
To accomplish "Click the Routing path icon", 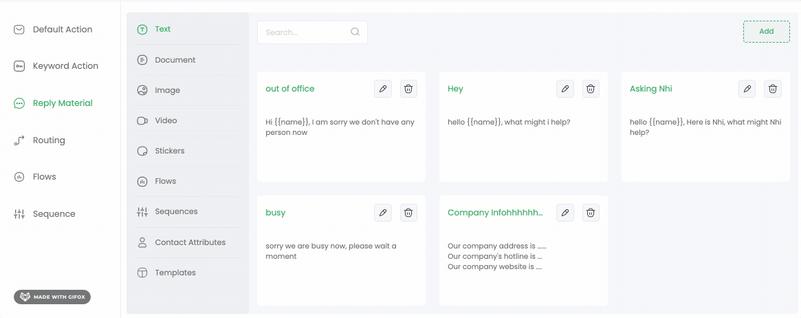I will pyautogui.click(x=19, y=140).
